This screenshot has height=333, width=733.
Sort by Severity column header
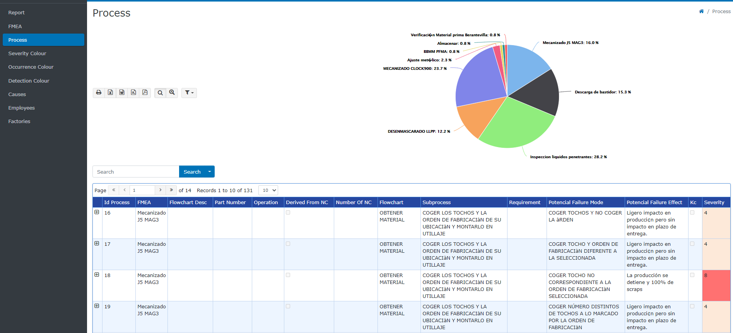[714, 202]
